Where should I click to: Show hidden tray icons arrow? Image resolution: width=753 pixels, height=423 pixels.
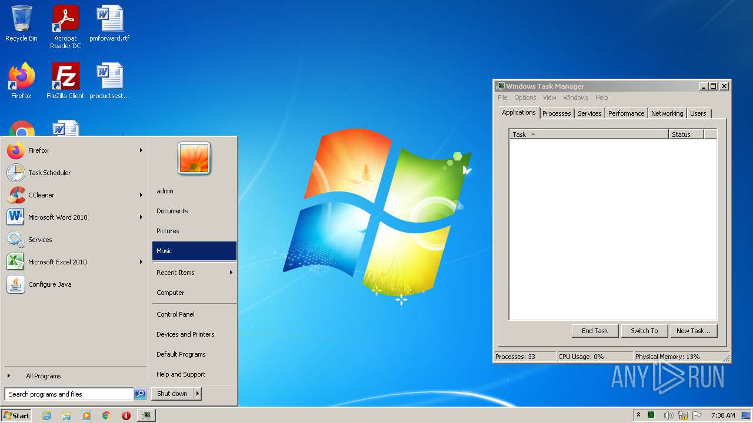click(638, 415)
